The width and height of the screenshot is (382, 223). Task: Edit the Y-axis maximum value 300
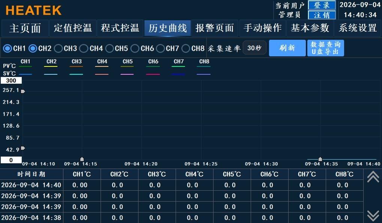[11, 80]
